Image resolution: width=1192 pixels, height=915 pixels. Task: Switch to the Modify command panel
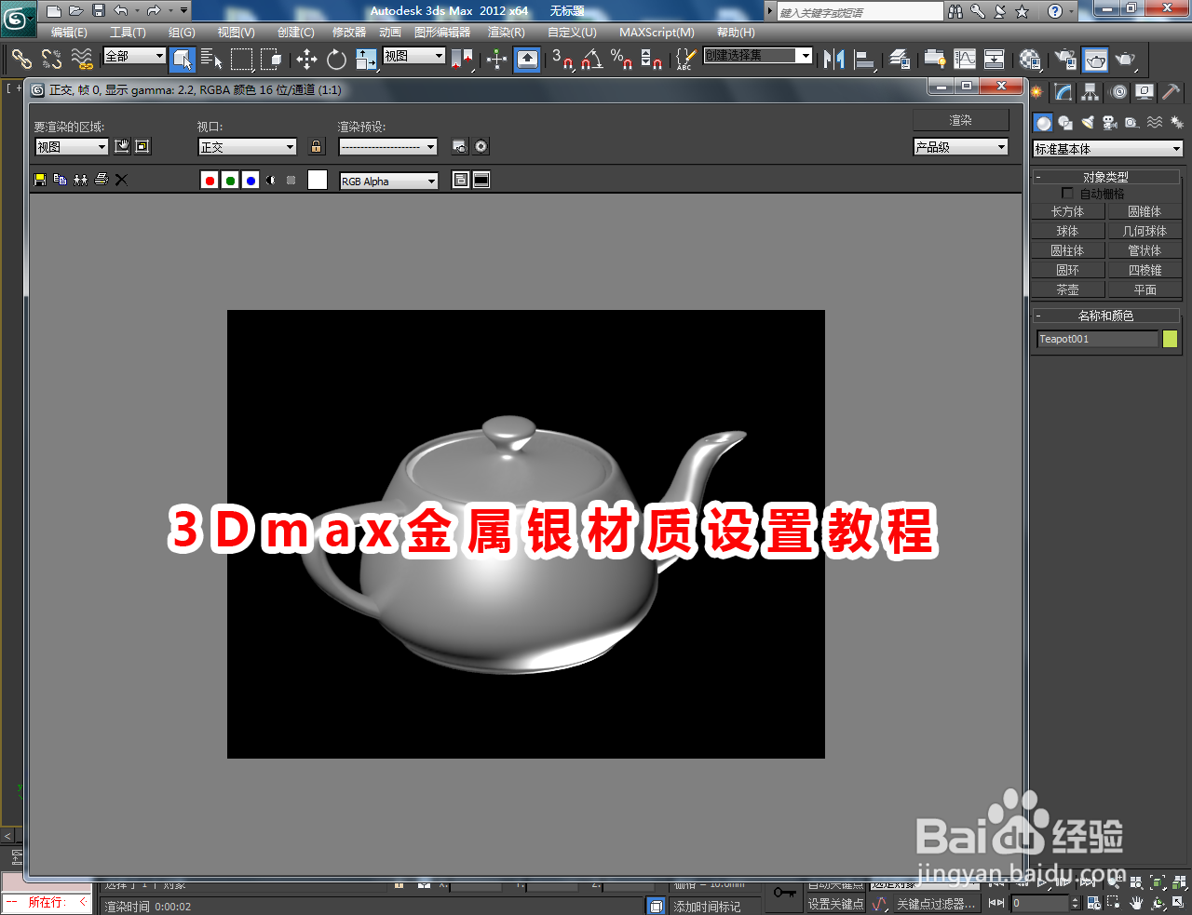pos(1063,91)
